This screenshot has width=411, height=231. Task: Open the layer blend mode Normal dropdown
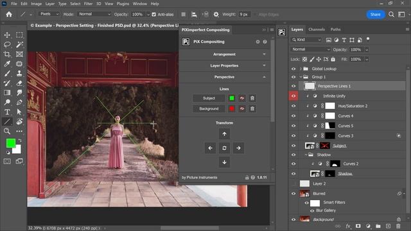point(310,49)
